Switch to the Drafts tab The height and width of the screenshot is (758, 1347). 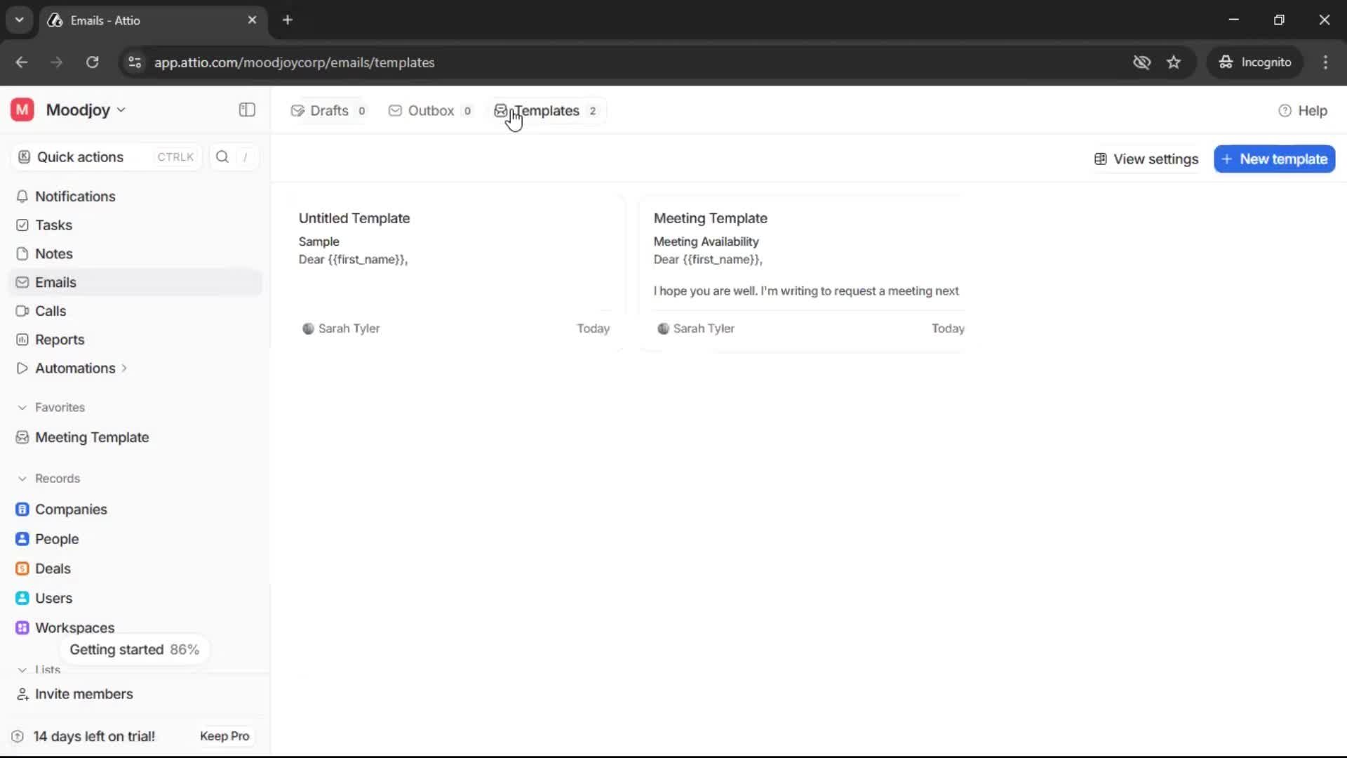tap(328, 111)
